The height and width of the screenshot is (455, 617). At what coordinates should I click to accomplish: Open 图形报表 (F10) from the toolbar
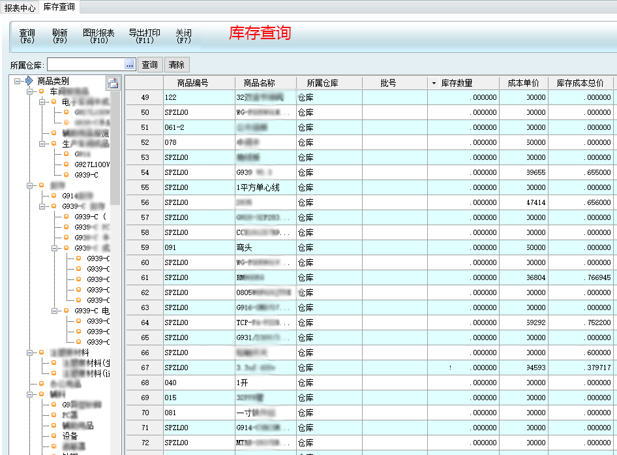[x=98, y=37]
